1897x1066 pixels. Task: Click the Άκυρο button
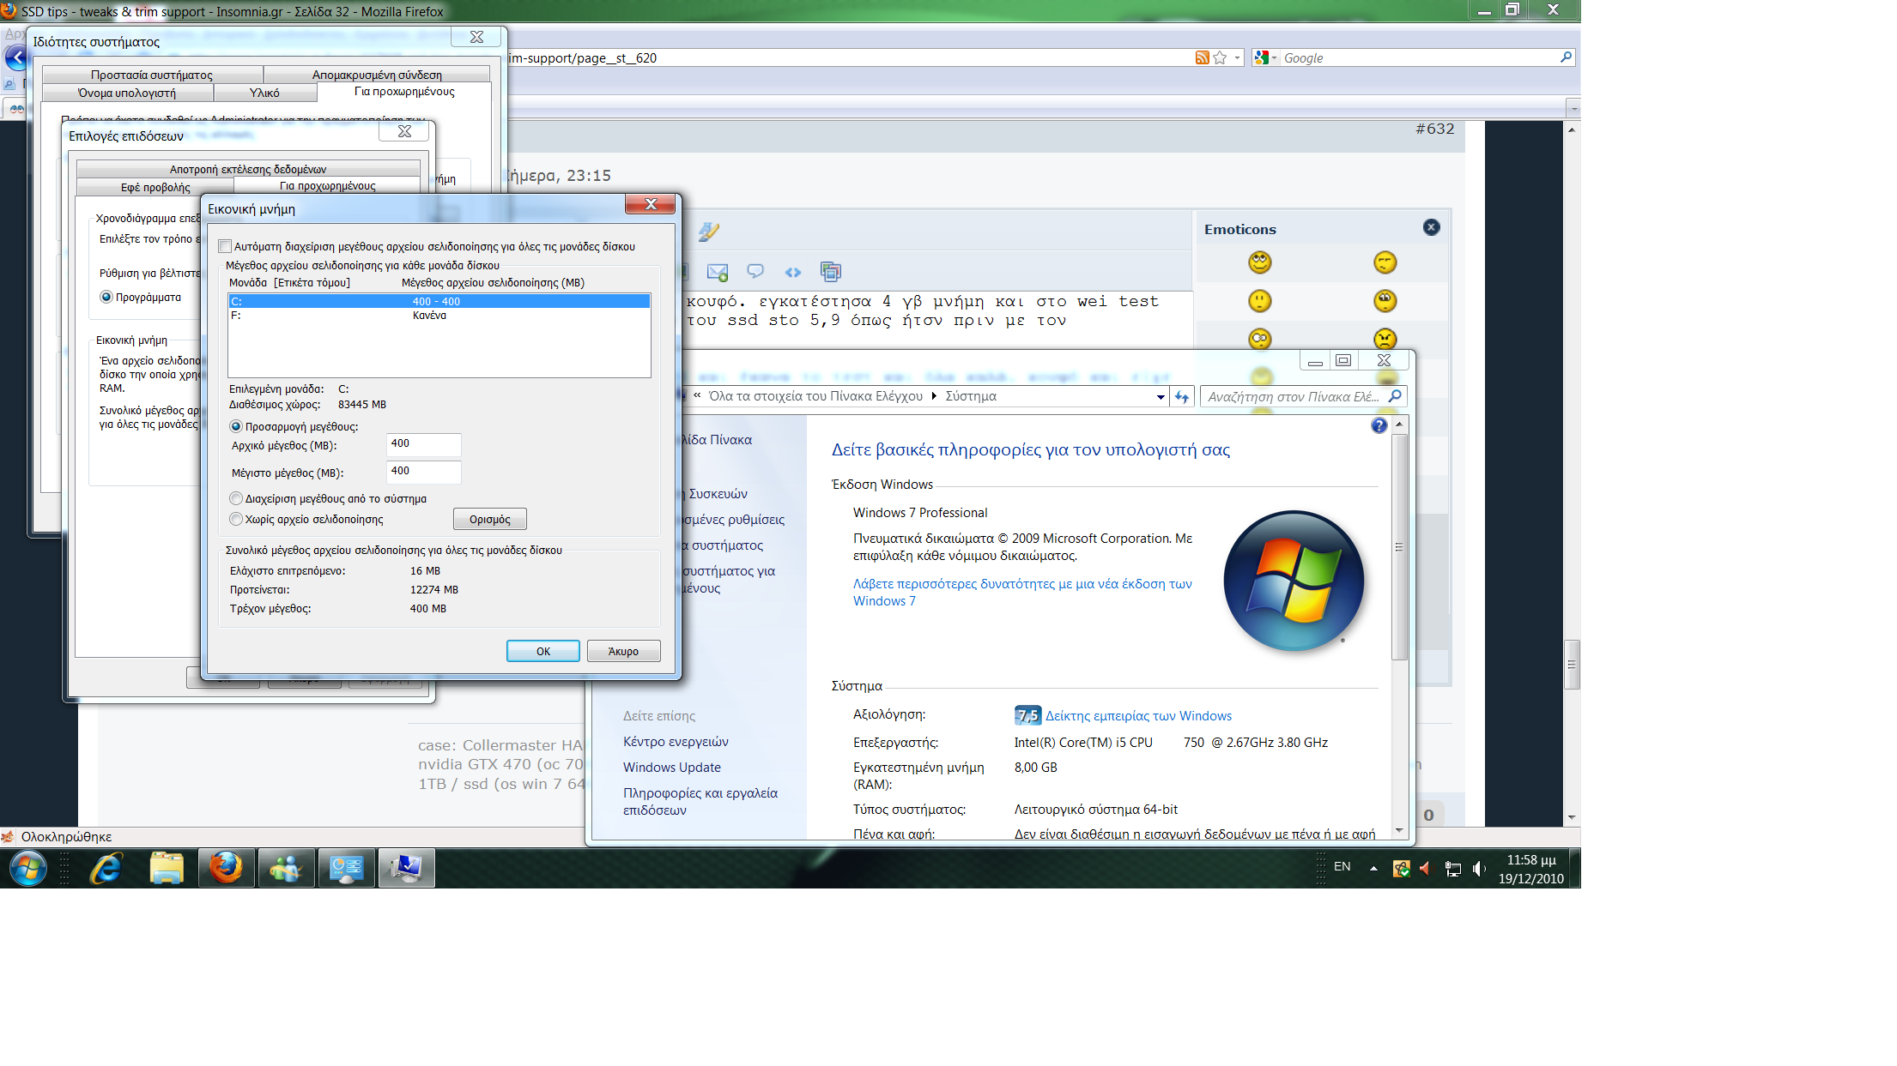623,651
